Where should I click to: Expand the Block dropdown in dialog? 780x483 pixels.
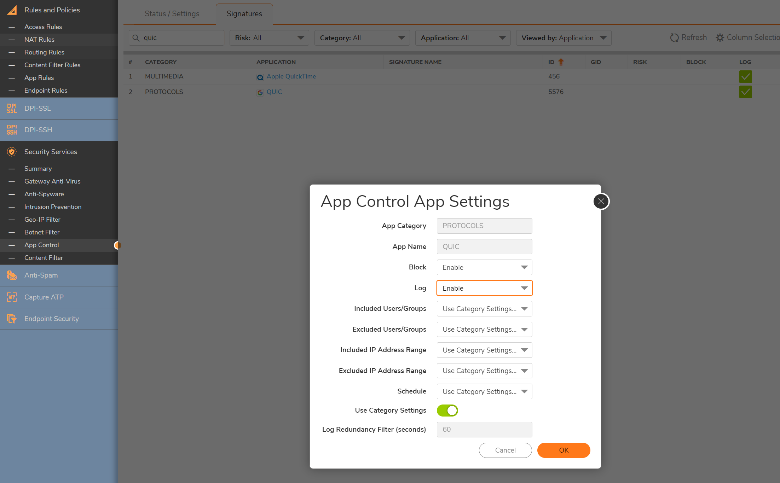point(484,267)
